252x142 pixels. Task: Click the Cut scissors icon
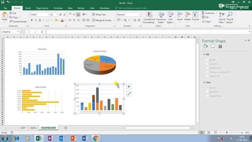pyautogui.click(x=11, y=13)
